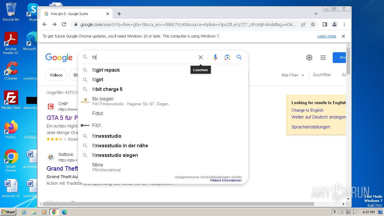The image size is (384, 216).
Task: Click the 'Learn more' link
Action: [327, 36]
